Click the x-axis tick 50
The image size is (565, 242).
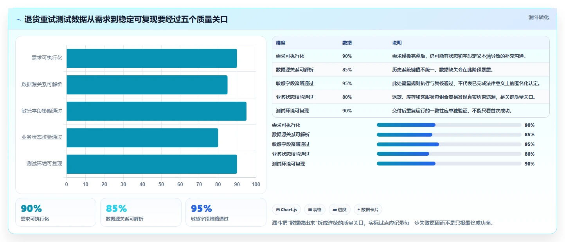click(161, 185)
